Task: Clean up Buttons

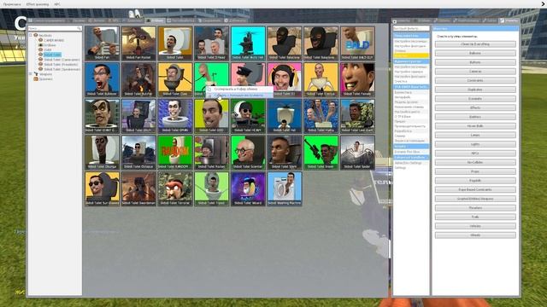Action: coord(475,62)
